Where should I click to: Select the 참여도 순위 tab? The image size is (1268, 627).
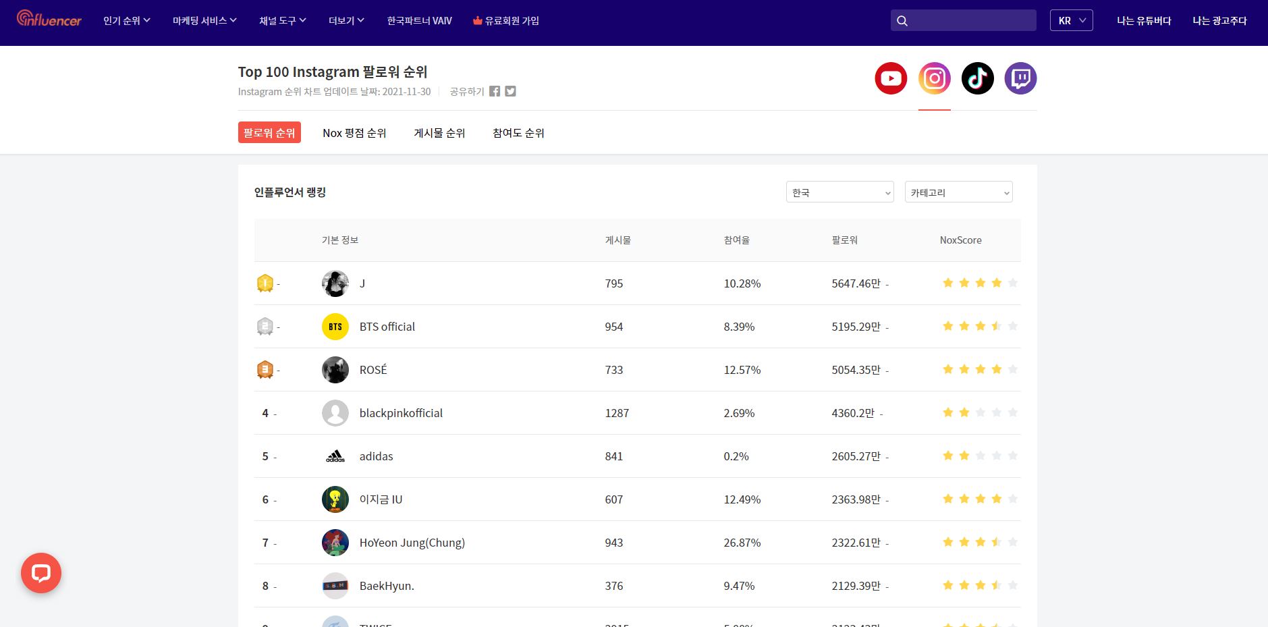point(518,133)
